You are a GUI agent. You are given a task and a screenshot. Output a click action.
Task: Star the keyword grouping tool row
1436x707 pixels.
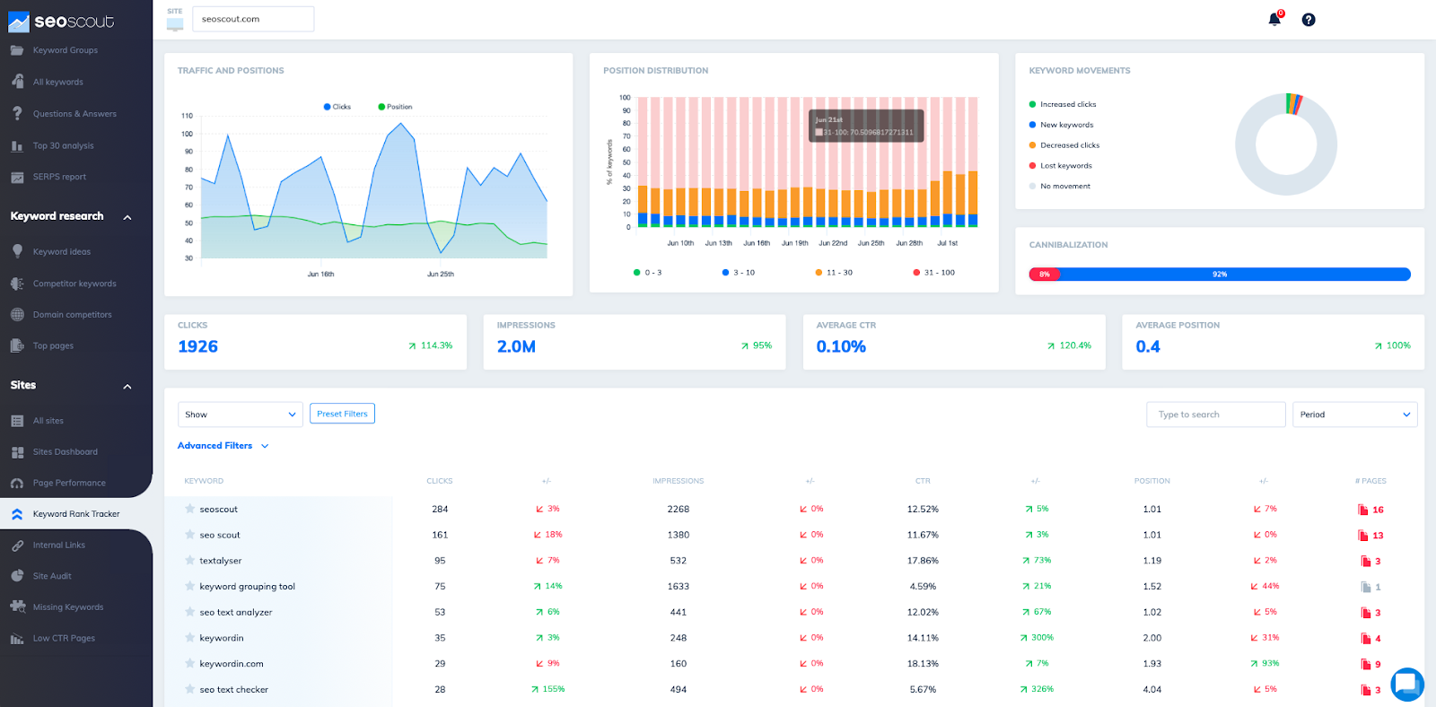point(189,586)
